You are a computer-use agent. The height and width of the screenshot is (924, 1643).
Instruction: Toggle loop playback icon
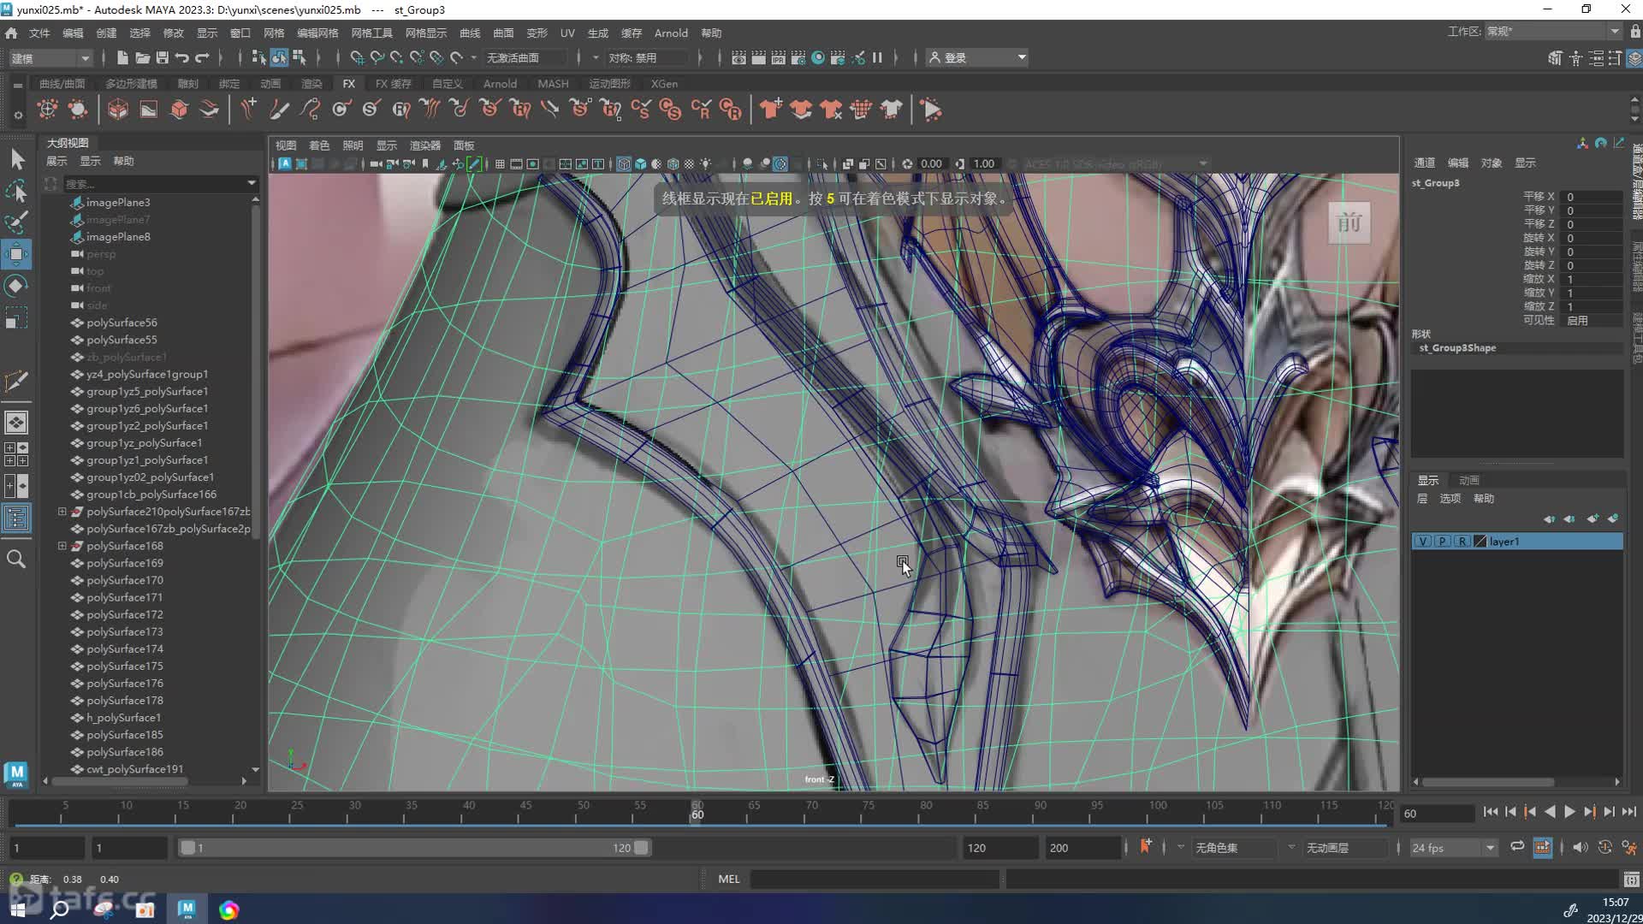[x=1517, y=847]
